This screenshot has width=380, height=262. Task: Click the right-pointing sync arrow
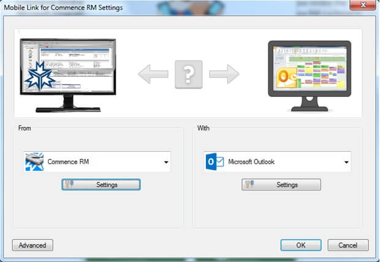tap(224, 74)
